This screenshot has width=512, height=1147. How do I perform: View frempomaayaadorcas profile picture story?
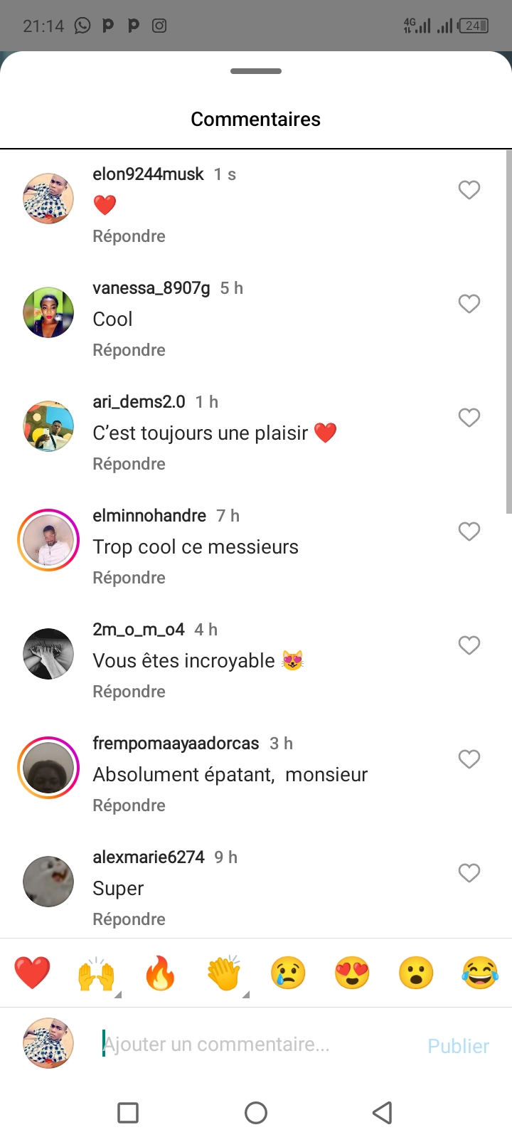[48, 768]
